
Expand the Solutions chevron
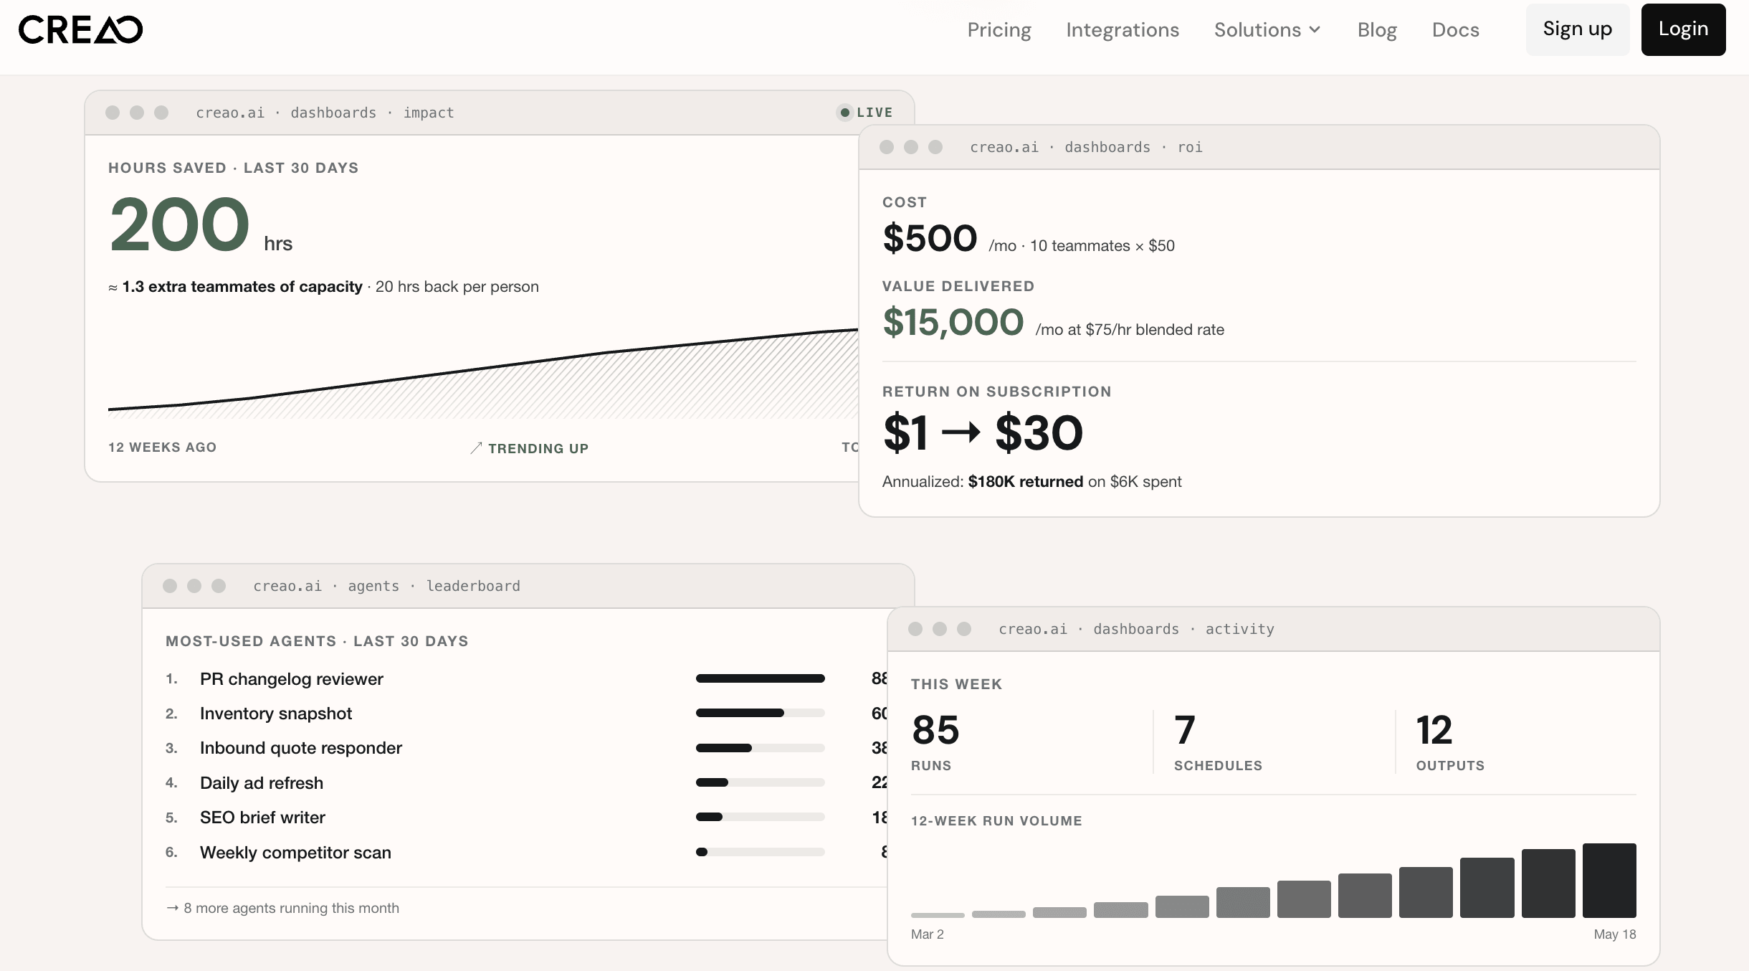pyautogui.click(x=1315, y=29)
